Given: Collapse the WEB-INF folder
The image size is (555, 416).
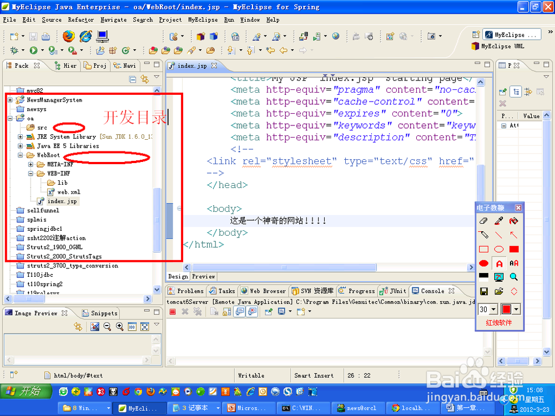Looking at the screenshot, I should (x=31, y=173).
